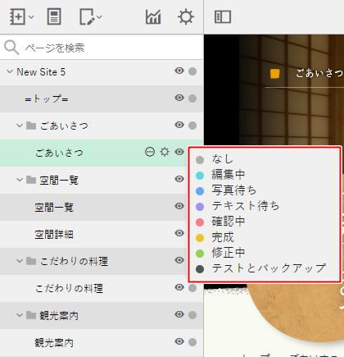Click the edit page pencil icon
Viewport: 344px width, 357px height.
click(88, 16)
